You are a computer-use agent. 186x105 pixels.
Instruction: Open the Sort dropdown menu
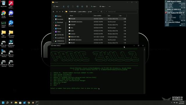point(94,6)
